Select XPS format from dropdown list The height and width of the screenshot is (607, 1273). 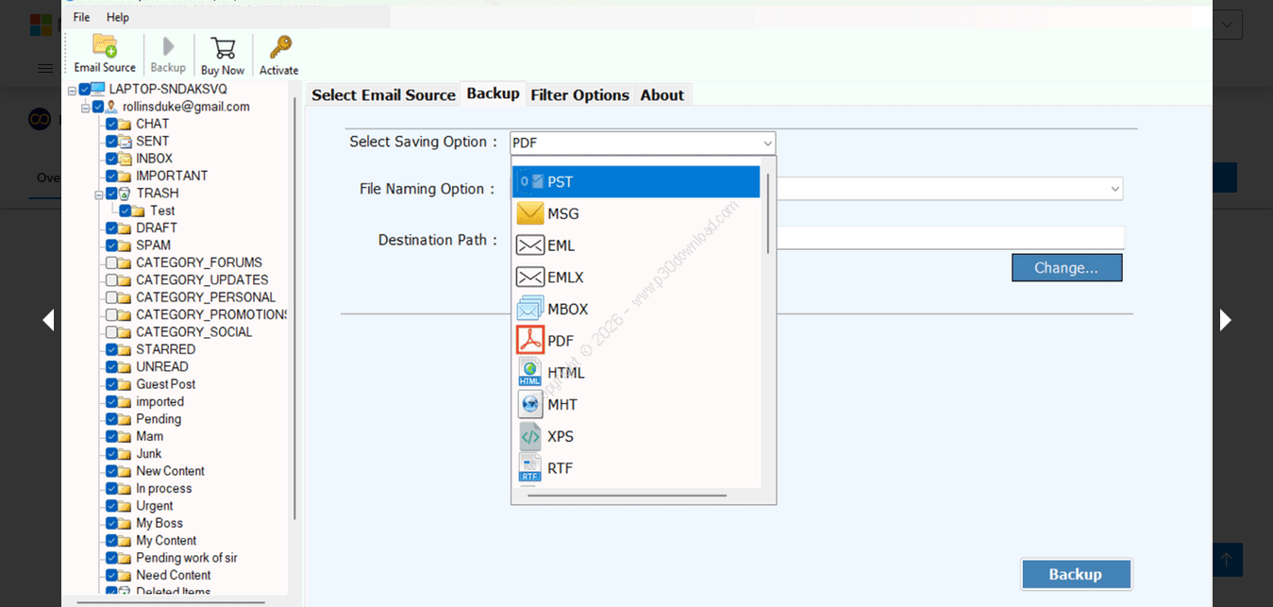click(561, 436)
